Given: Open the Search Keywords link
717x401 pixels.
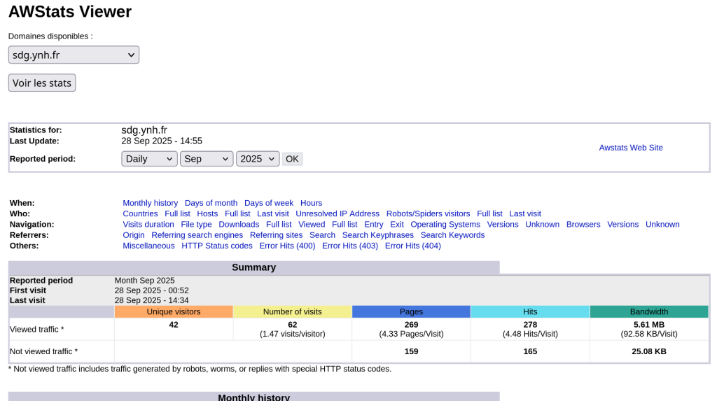Looking at the screenshot, I should 453,235.
